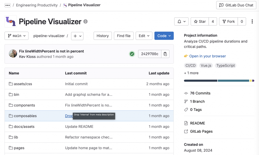Open the main branch selector dropdown
Screen dimensions: 259x155
(x=16, y=36)
